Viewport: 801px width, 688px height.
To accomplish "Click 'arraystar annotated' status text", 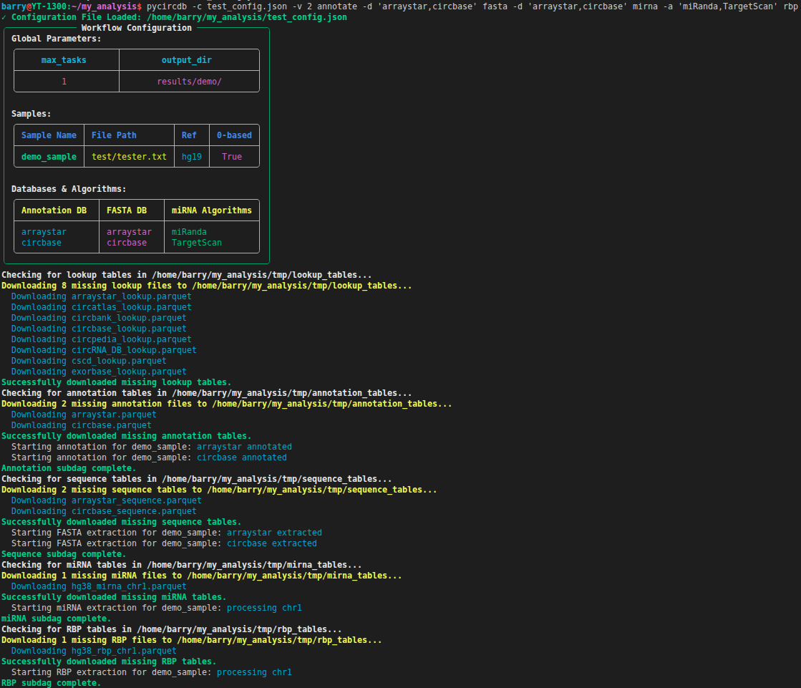I will point(244,447).
